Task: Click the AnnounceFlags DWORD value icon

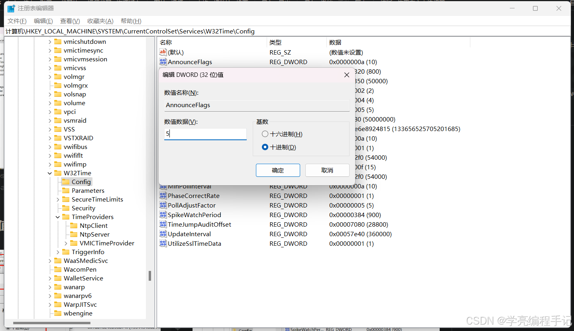Action: coord(163,62)
